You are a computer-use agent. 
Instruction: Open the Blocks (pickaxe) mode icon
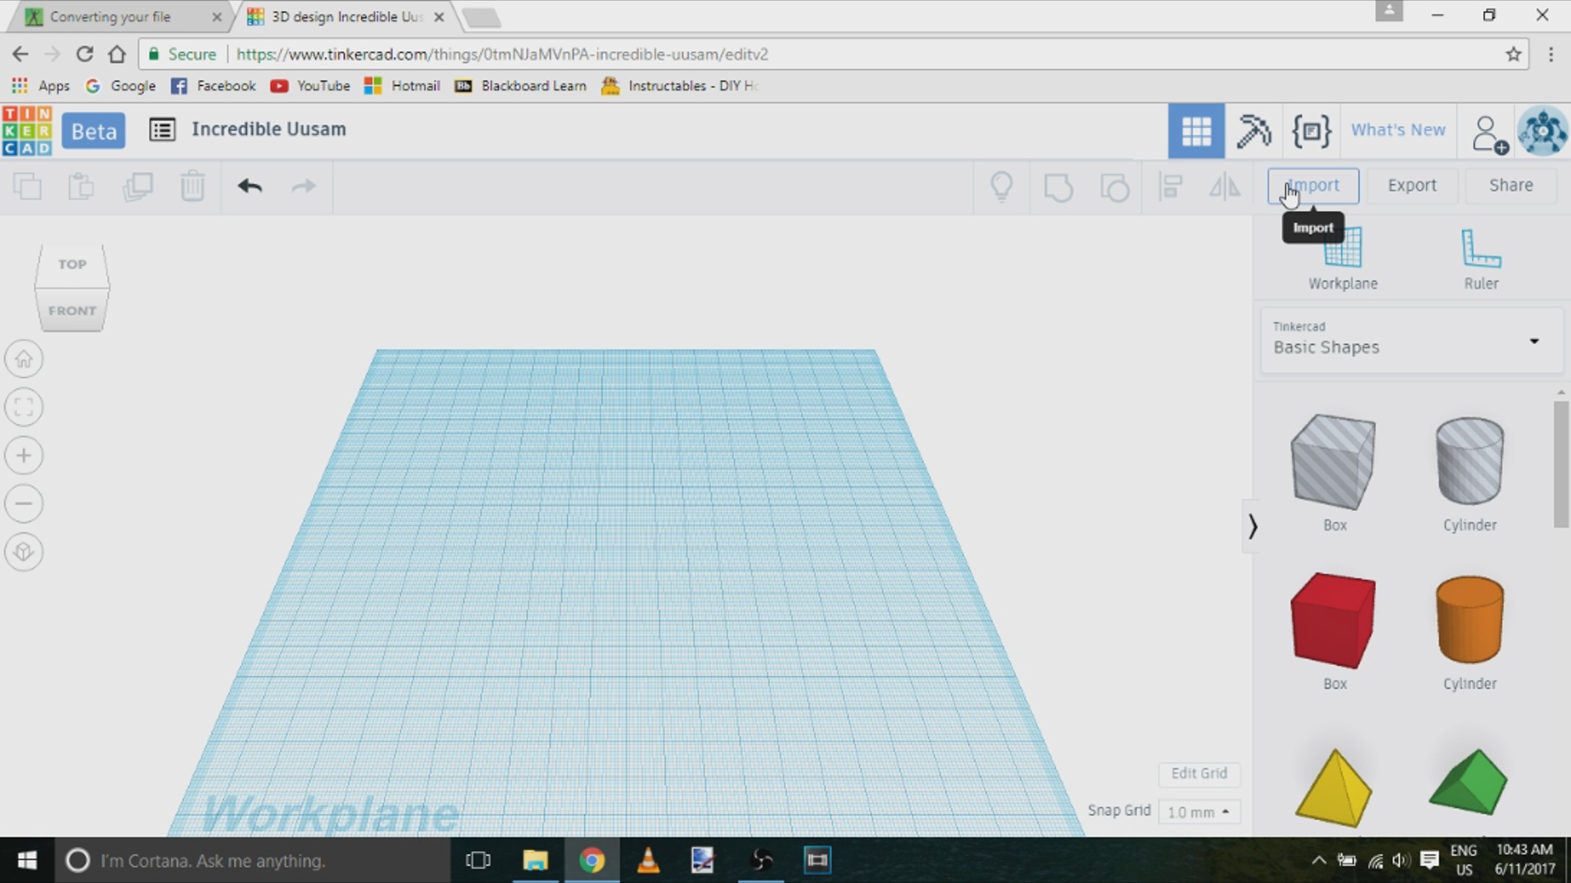(1253, 131)
